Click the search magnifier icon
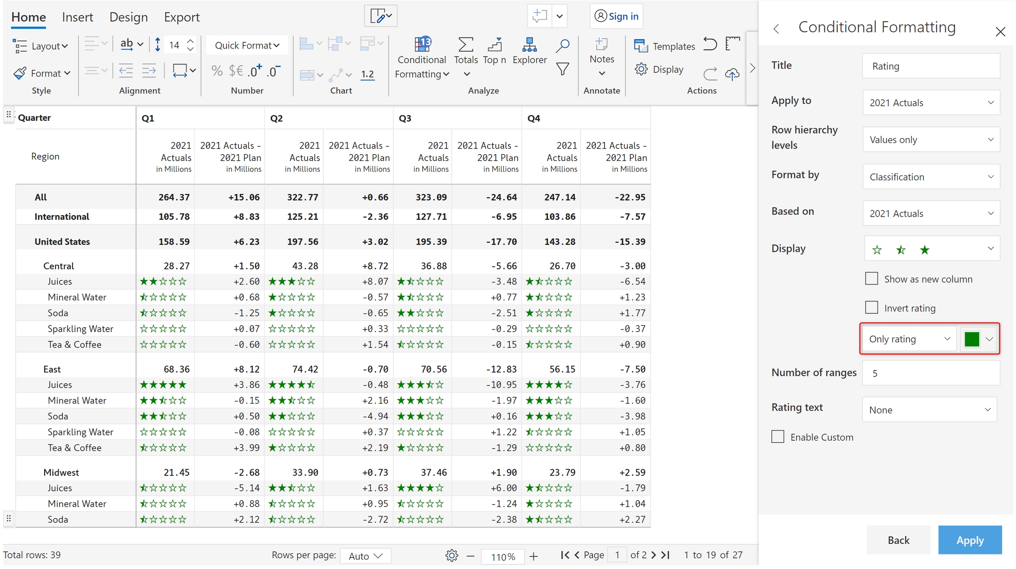 (562, 45)
